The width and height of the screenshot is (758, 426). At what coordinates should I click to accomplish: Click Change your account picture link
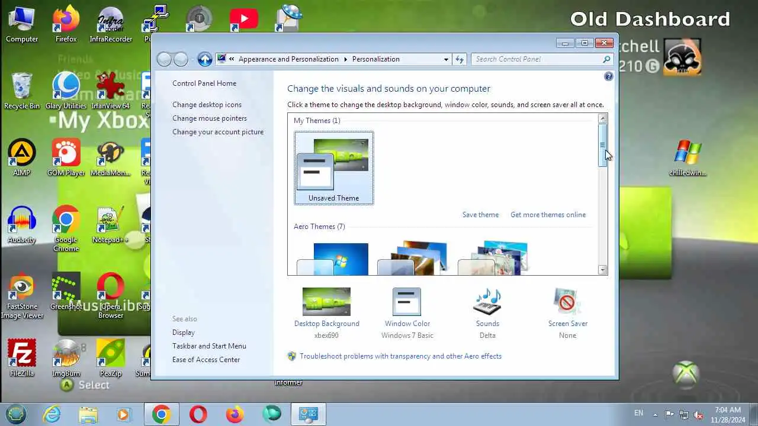(x=218, y=132)
